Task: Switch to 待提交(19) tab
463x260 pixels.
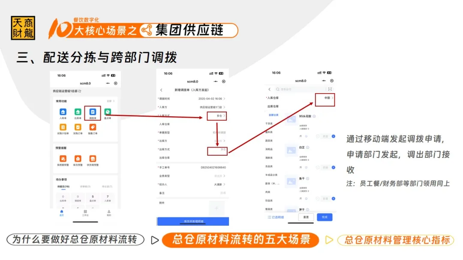Action: [63, 187]
